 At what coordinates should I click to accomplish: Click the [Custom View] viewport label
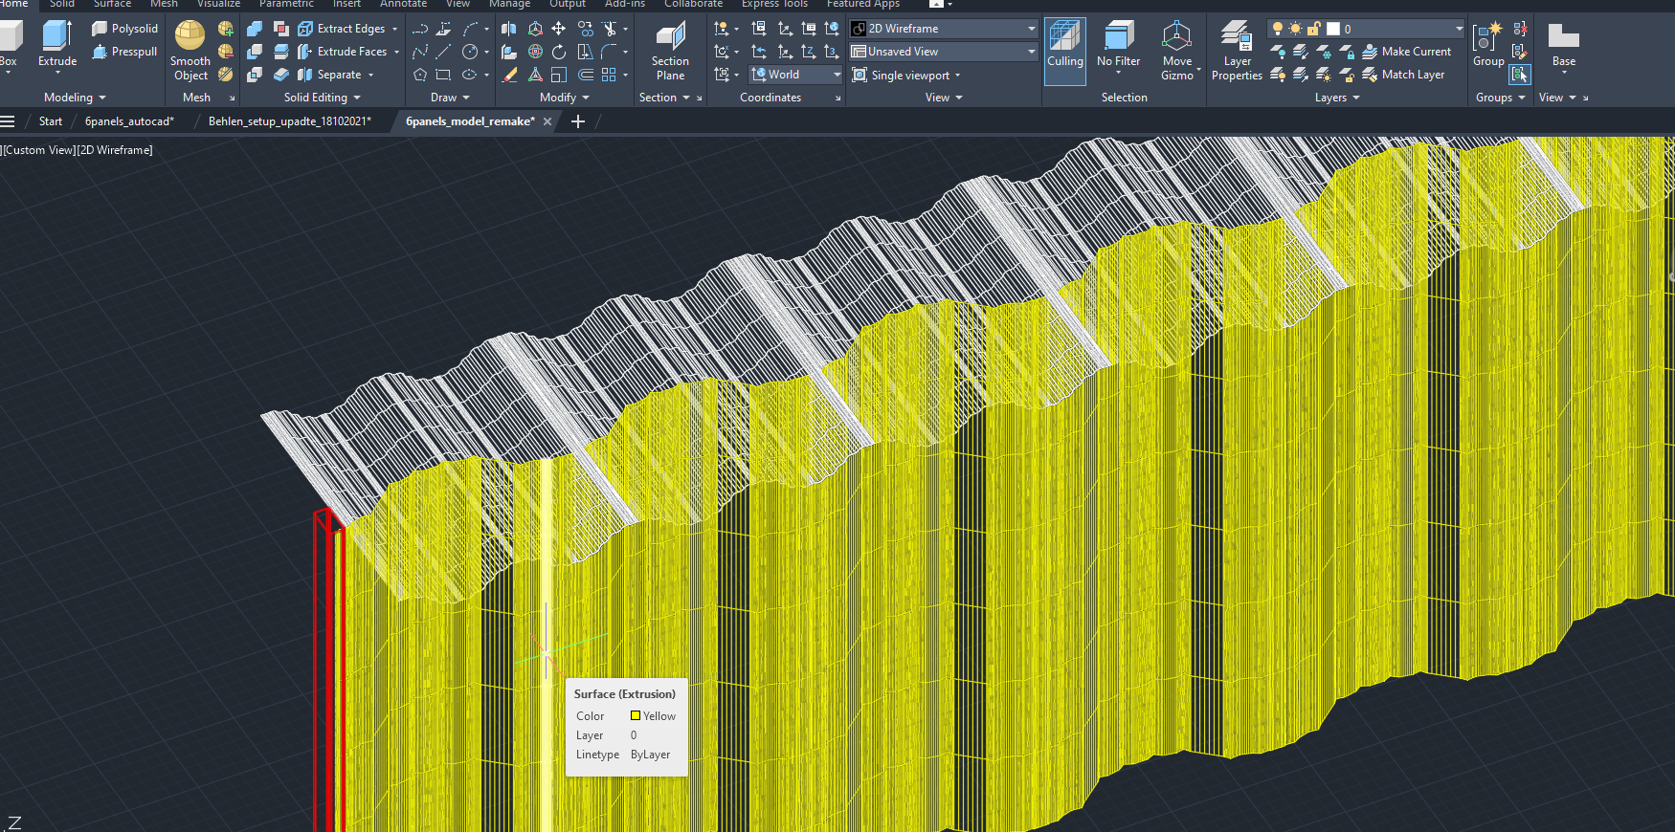[38, 150]
